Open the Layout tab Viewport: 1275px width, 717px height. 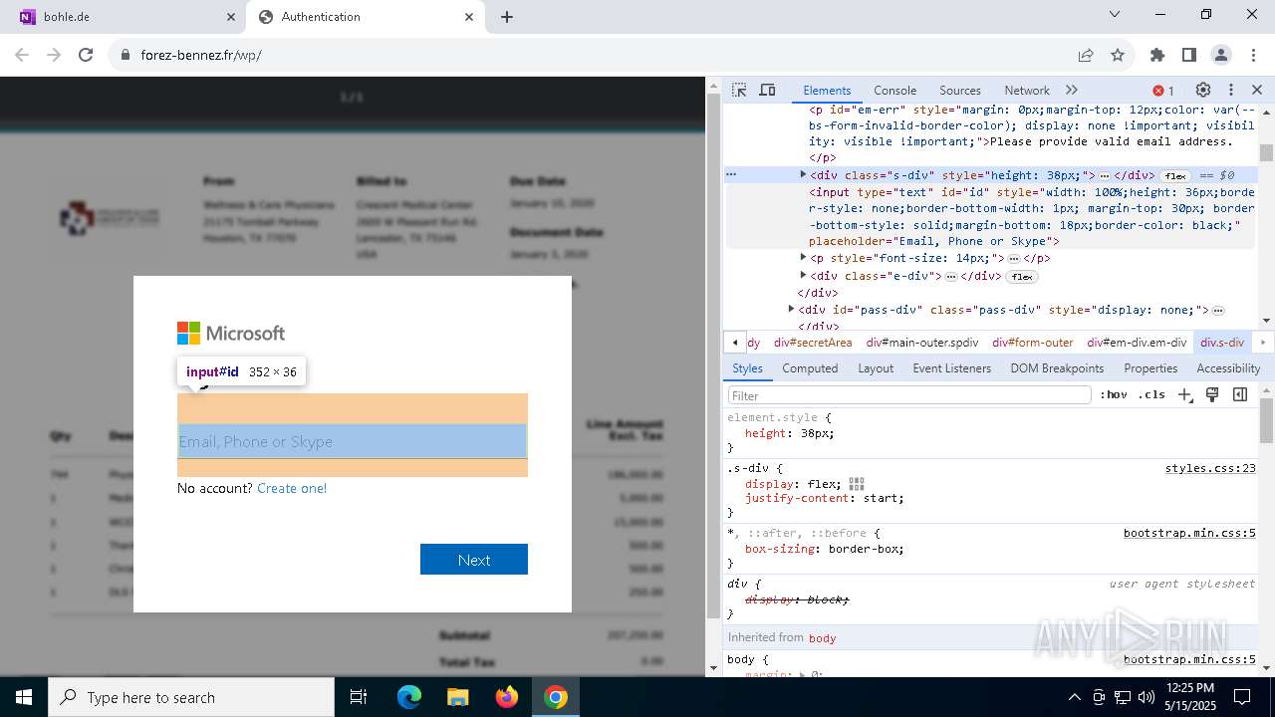coord(876,367)
